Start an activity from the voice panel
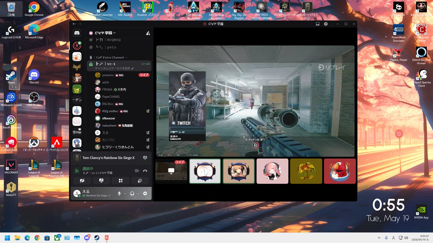The image size is (433, 243). tap(121, 180)
